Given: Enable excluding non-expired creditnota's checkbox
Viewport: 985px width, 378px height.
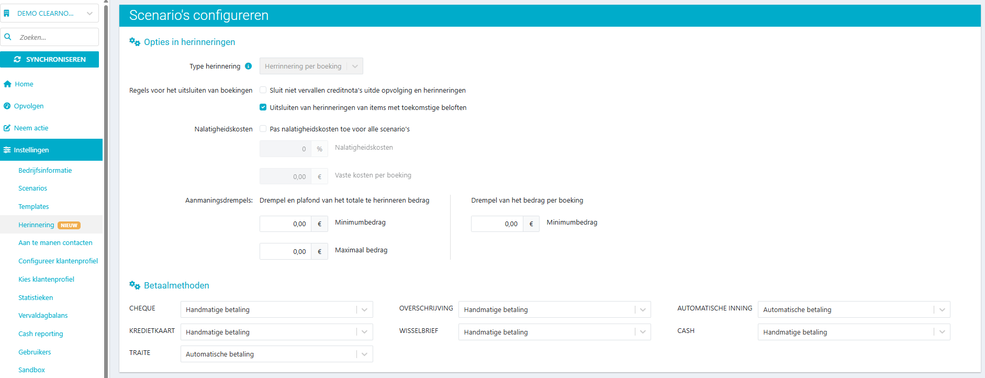Looking at the screenshot, I should pos(263,90).
